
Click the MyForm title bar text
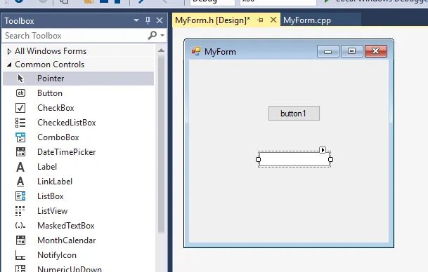(220, 51)
